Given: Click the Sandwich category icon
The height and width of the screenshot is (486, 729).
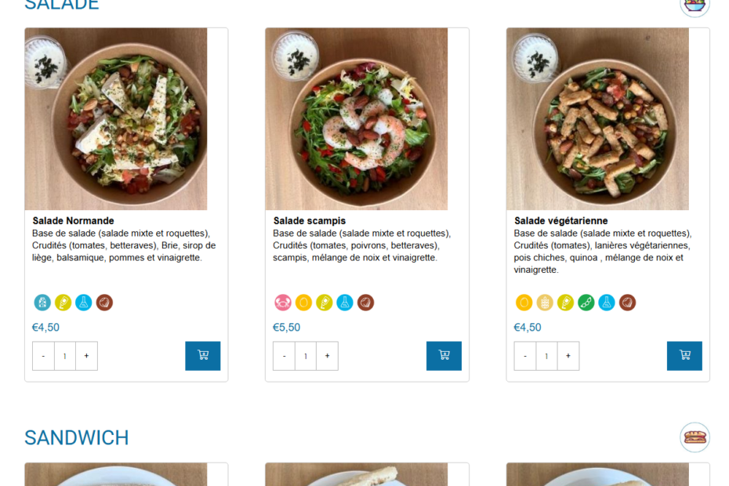Looking at the screenshot, I should pos(695,437).
